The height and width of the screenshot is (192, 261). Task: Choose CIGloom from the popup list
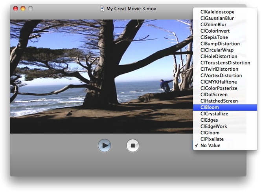[210, 133]
